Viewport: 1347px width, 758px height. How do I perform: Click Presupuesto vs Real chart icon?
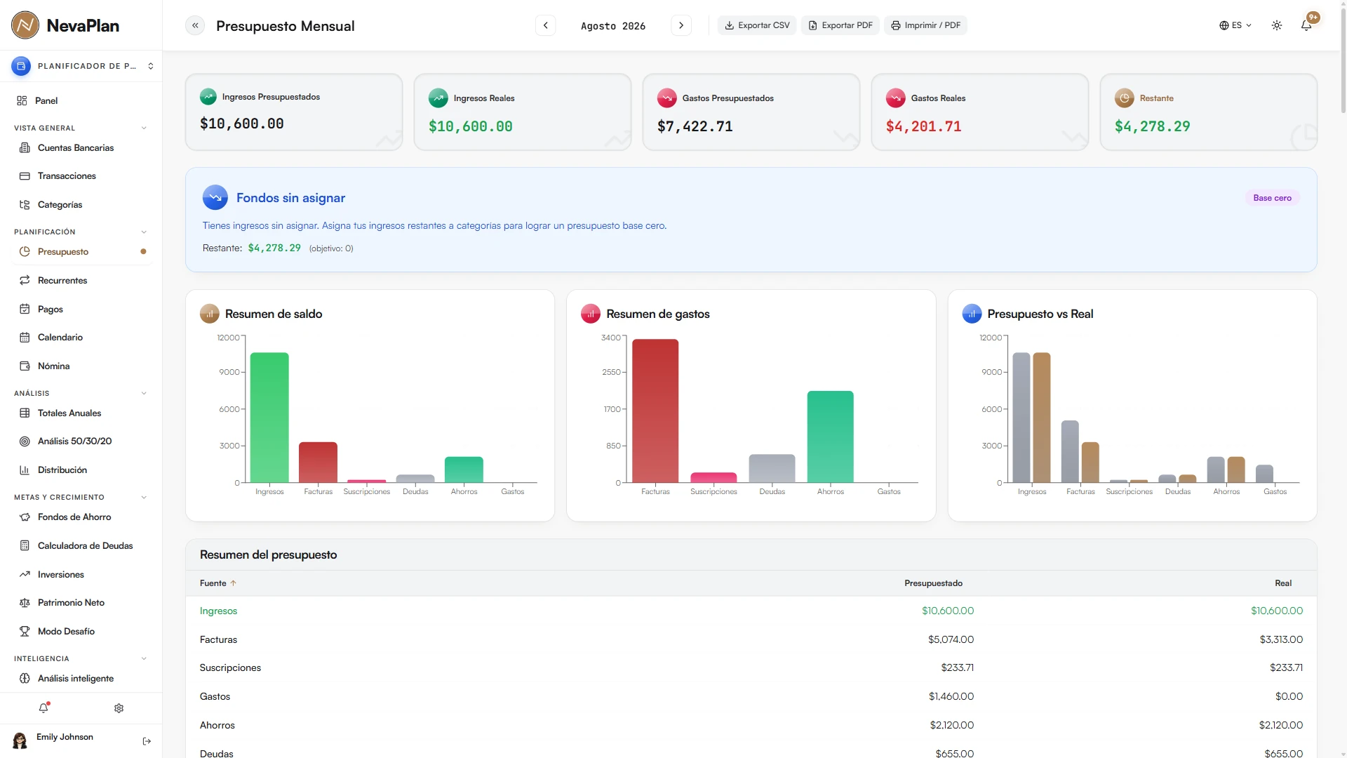tap(972, 314)
